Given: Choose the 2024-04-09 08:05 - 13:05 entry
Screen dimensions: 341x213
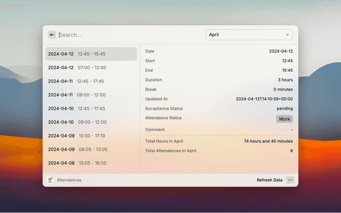Looking at the screenshot, I should [91, 150].
